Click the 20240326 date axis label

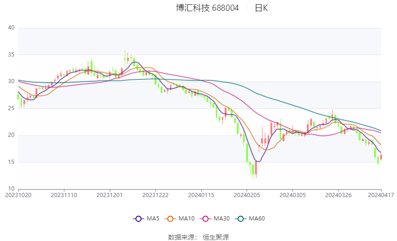tap(338, 195)
